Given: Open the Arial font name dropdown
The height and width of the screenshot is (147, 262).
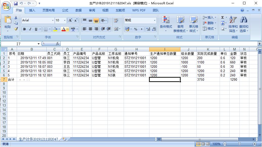Looking at the screenshot, I should [x=53, y=21].
